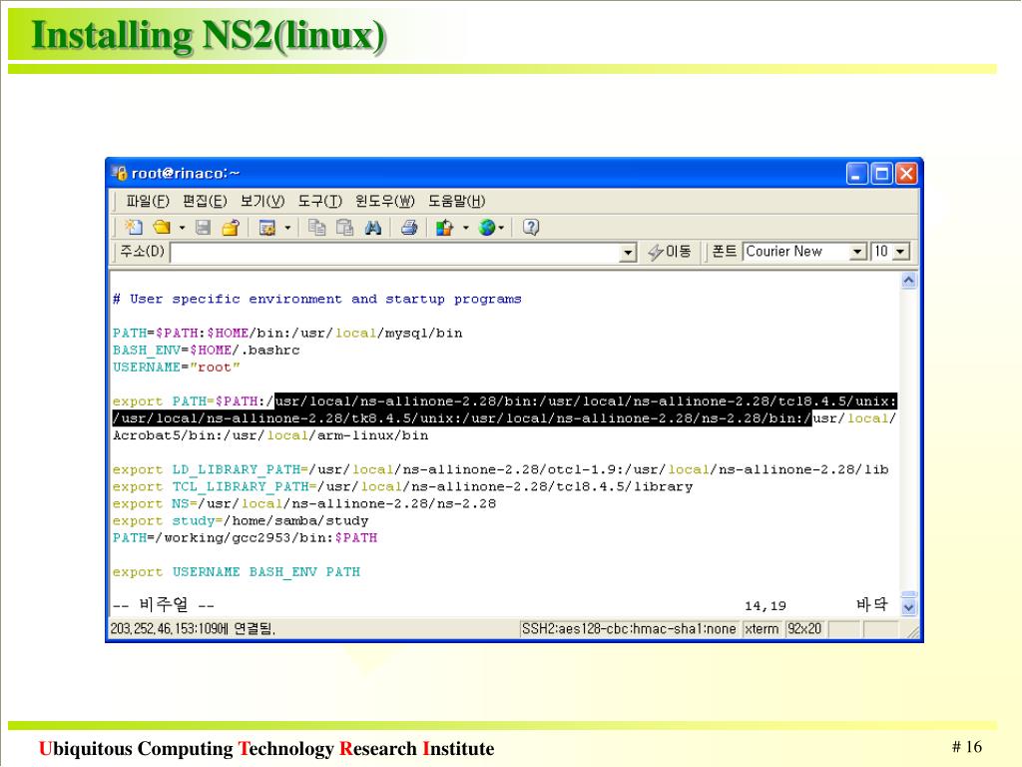Viewport: 1022px width, 767px height.
Task: Click the new connection toolbar icon
Action: [x=134, y=228]
